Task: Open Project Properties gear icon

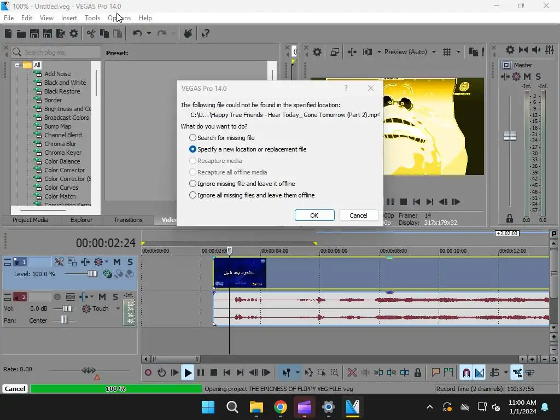Action: [x=74, y=33]
